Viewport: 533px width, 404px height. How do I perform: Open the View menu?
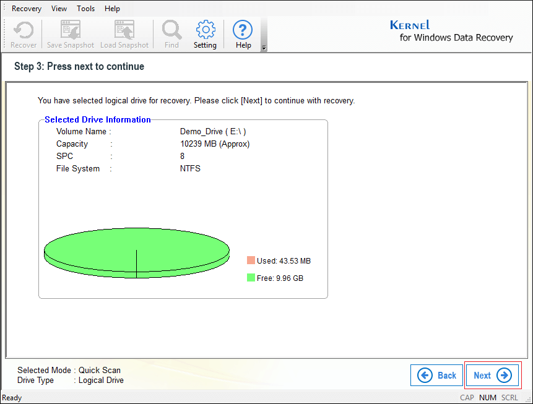click(59, 9)
